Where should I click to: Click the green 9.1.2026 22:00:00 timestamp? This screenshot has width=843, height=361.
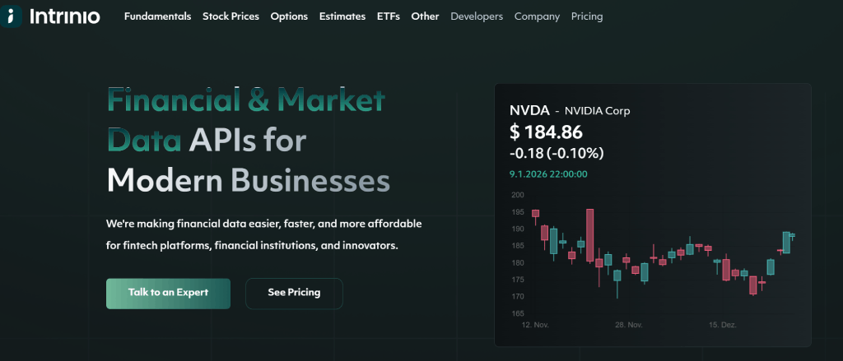pyautogui.click(x=549, y=174)
